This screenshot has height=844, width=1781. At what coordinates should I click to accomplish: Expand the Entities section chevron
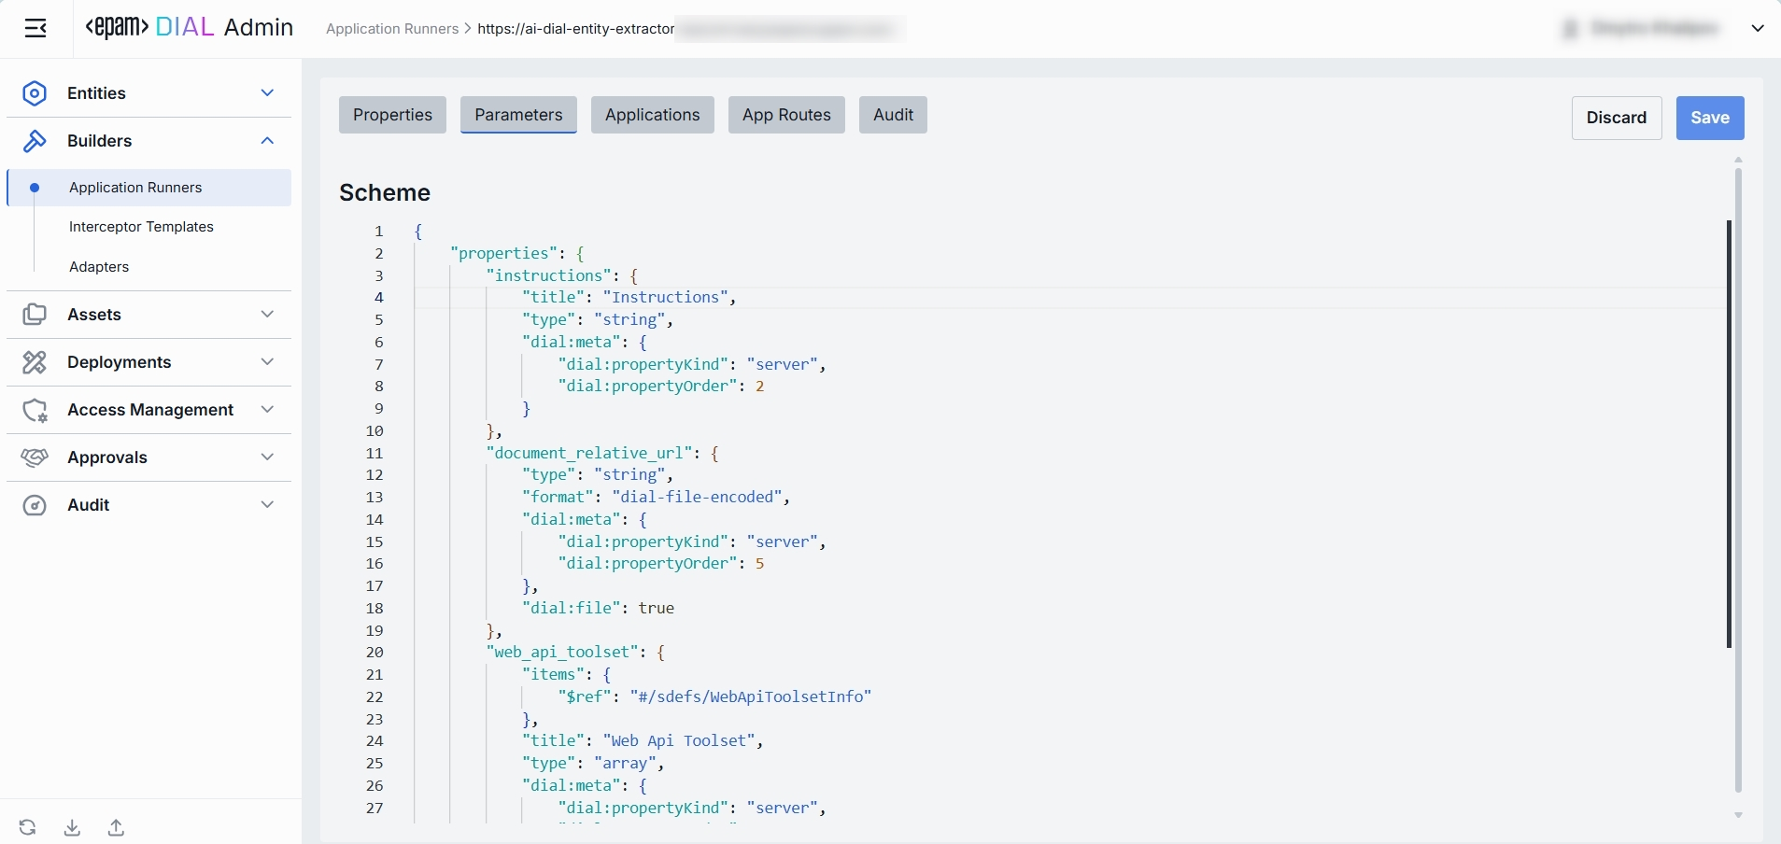(x=267, y=93)
